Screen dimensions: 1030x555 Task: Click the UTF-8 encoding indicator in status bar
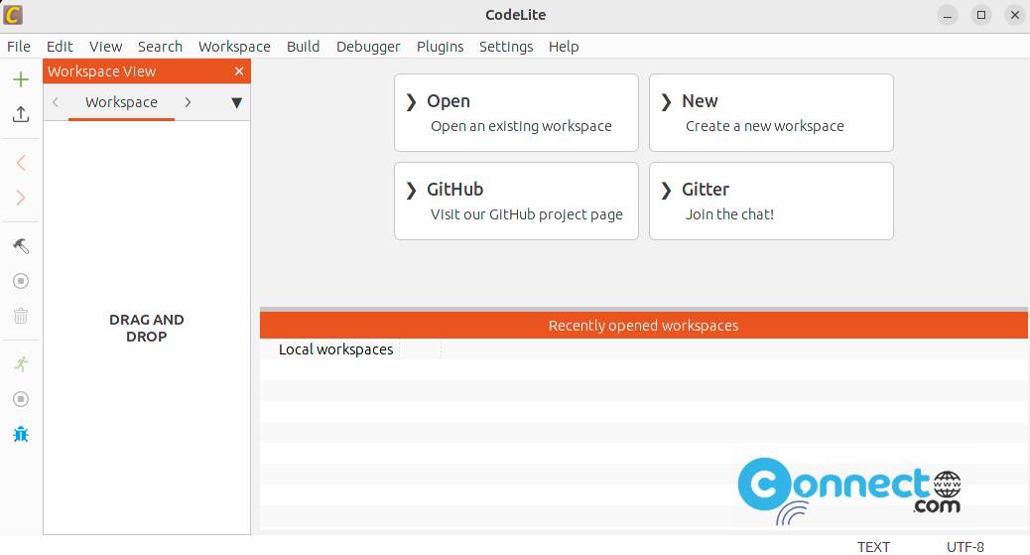(965, 547)
